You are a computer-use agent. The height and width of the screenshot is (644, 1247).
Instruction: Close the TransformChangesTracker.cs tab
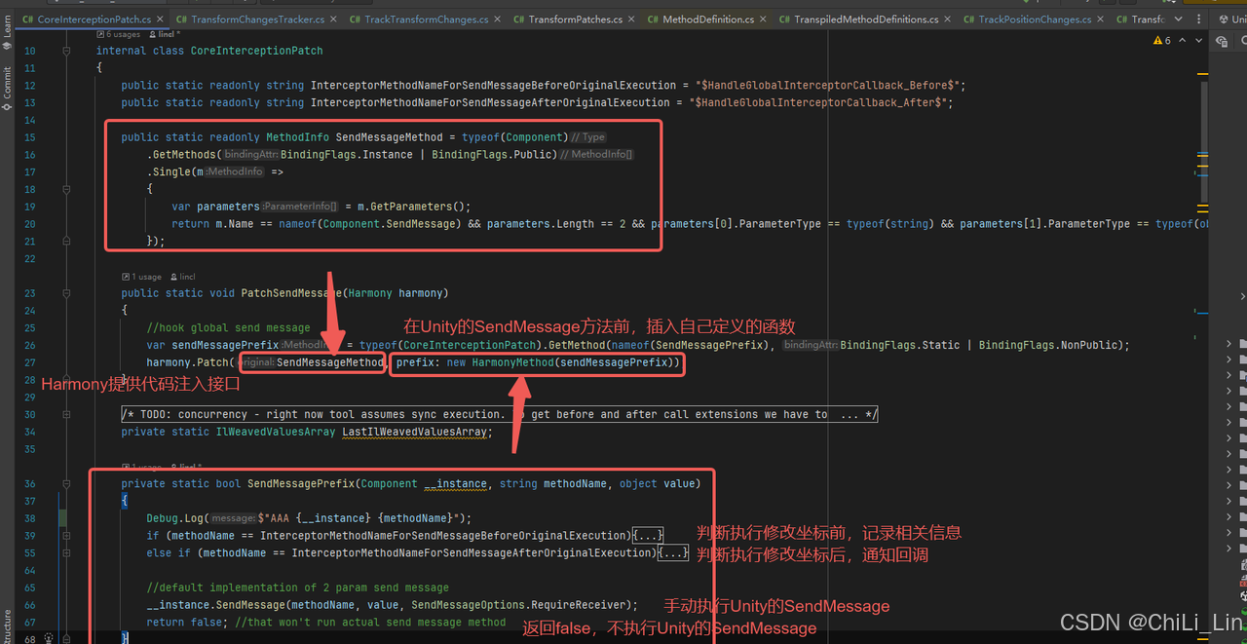(334, 19)
